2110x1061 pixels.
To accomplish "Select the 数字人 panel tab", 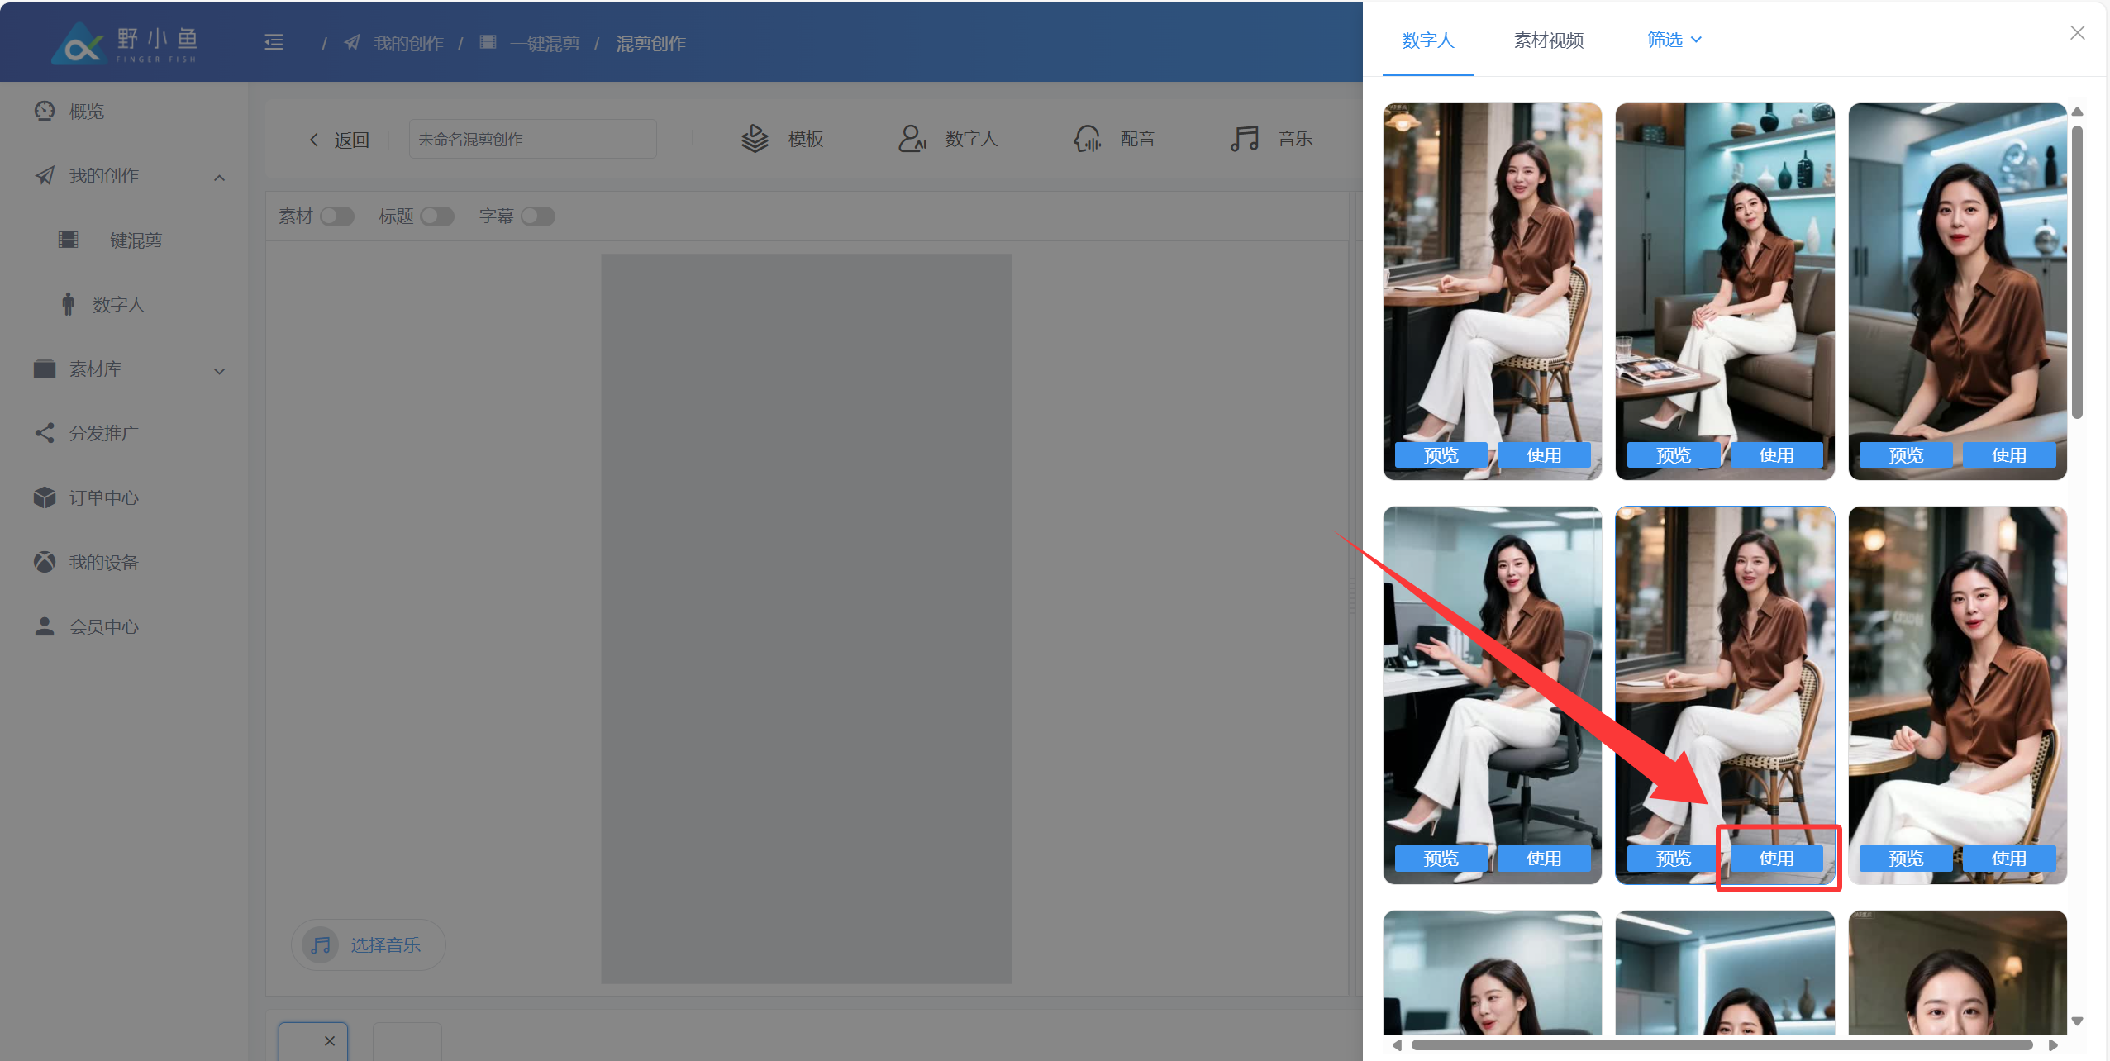I will pyautogui.click(x=1427, y=40).
